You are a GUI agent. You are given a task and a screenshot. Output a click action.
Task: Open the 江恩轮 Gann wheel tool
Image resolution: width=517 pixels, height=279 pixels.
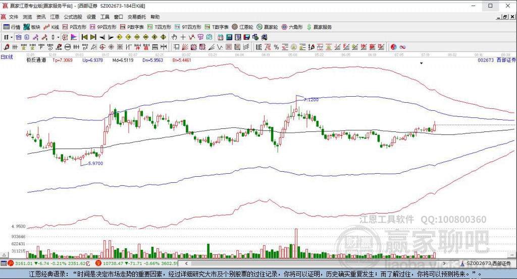pos(243,27)
